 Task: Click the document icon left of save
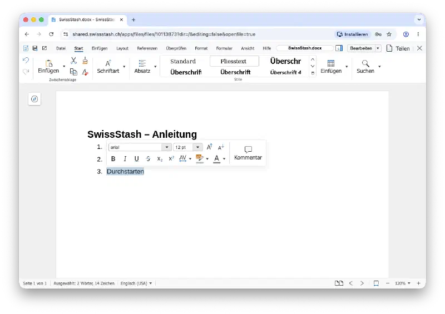coord(26,48)
